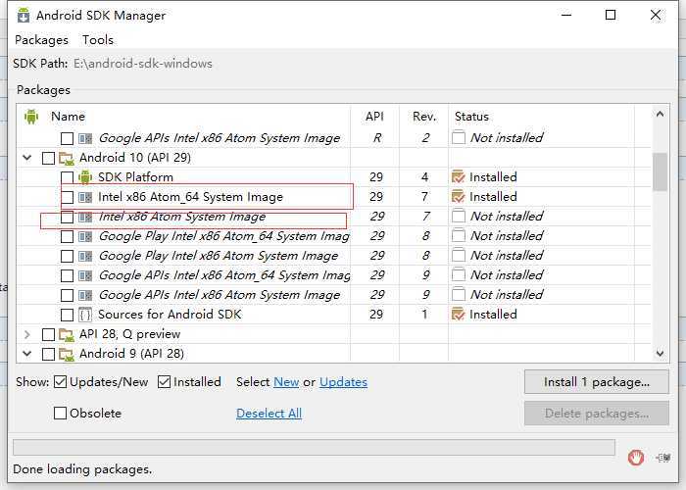Open the Packages menu
The height and width of the screenshot is (490, 686).
pos(41,40)
